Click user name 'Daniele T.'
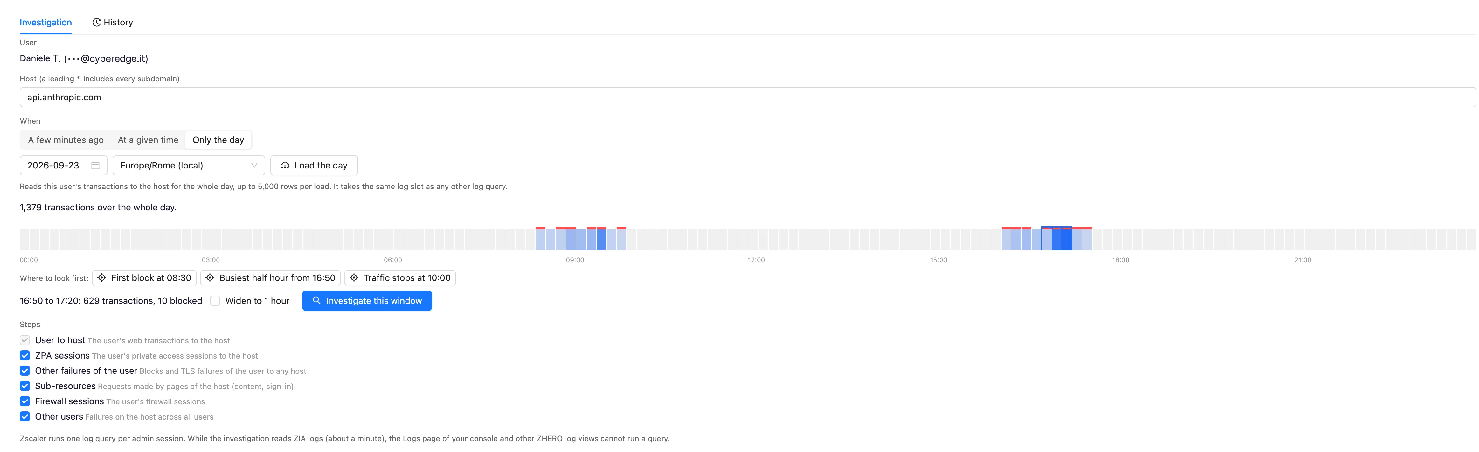The width and height of the screenshot is (1479, 452). coord(40,58)
